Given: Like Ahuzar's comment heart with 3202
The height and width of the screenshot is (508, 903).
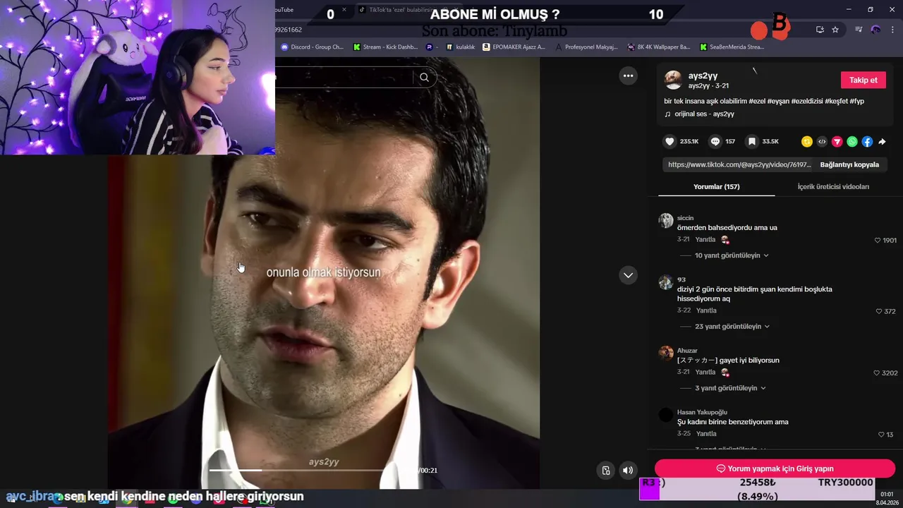Looking at the screenshot, I should click(x=877, y=373).
